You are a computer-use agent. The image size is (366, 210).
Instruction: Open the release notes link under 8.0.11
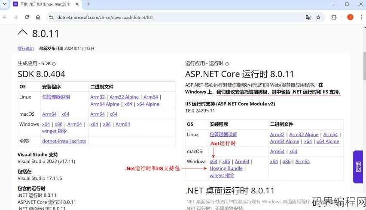point(26,48)
